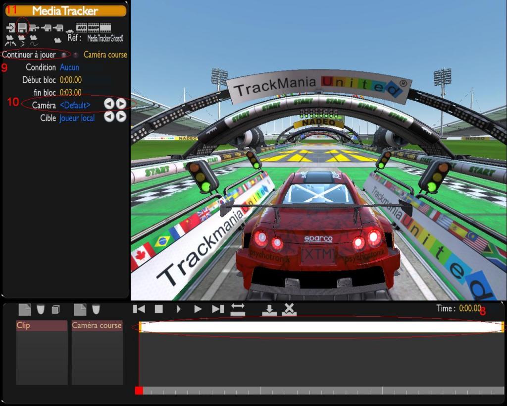
Task: Click the blank film strip icon
Action: (105, 28)
